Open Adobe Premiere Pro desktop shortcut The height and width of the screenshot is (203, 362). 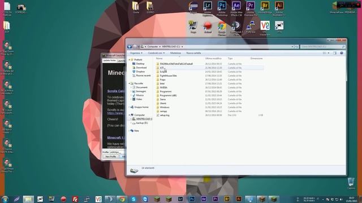pyautogui.click(x=251, y=9)
